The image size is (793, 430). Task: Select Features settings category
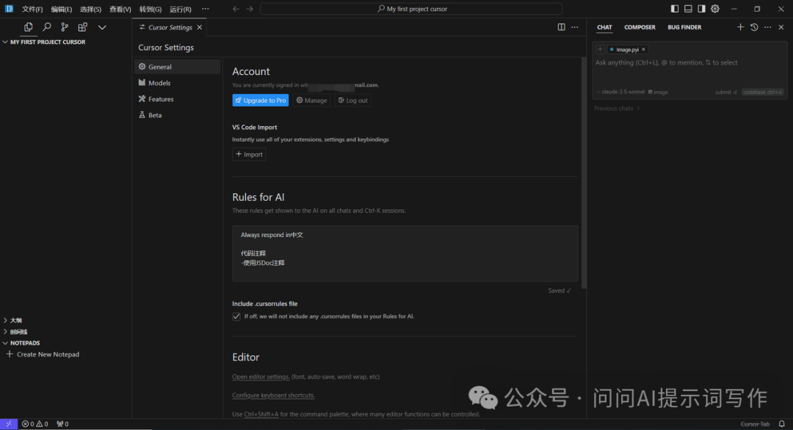pos(178,99)
